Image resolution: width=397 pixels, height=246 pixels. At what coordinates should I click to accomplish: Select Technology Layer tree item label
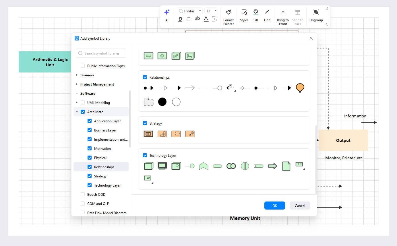click(x=107, y=185)
